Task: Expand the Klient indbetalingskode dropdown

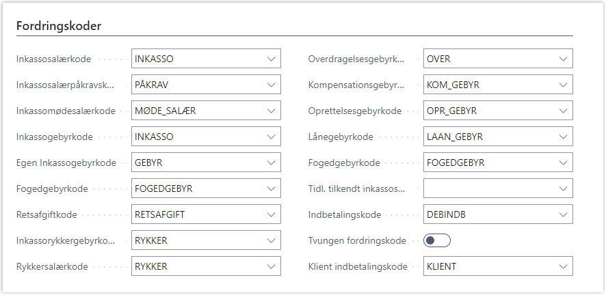Action: click(x=562, y=266)
